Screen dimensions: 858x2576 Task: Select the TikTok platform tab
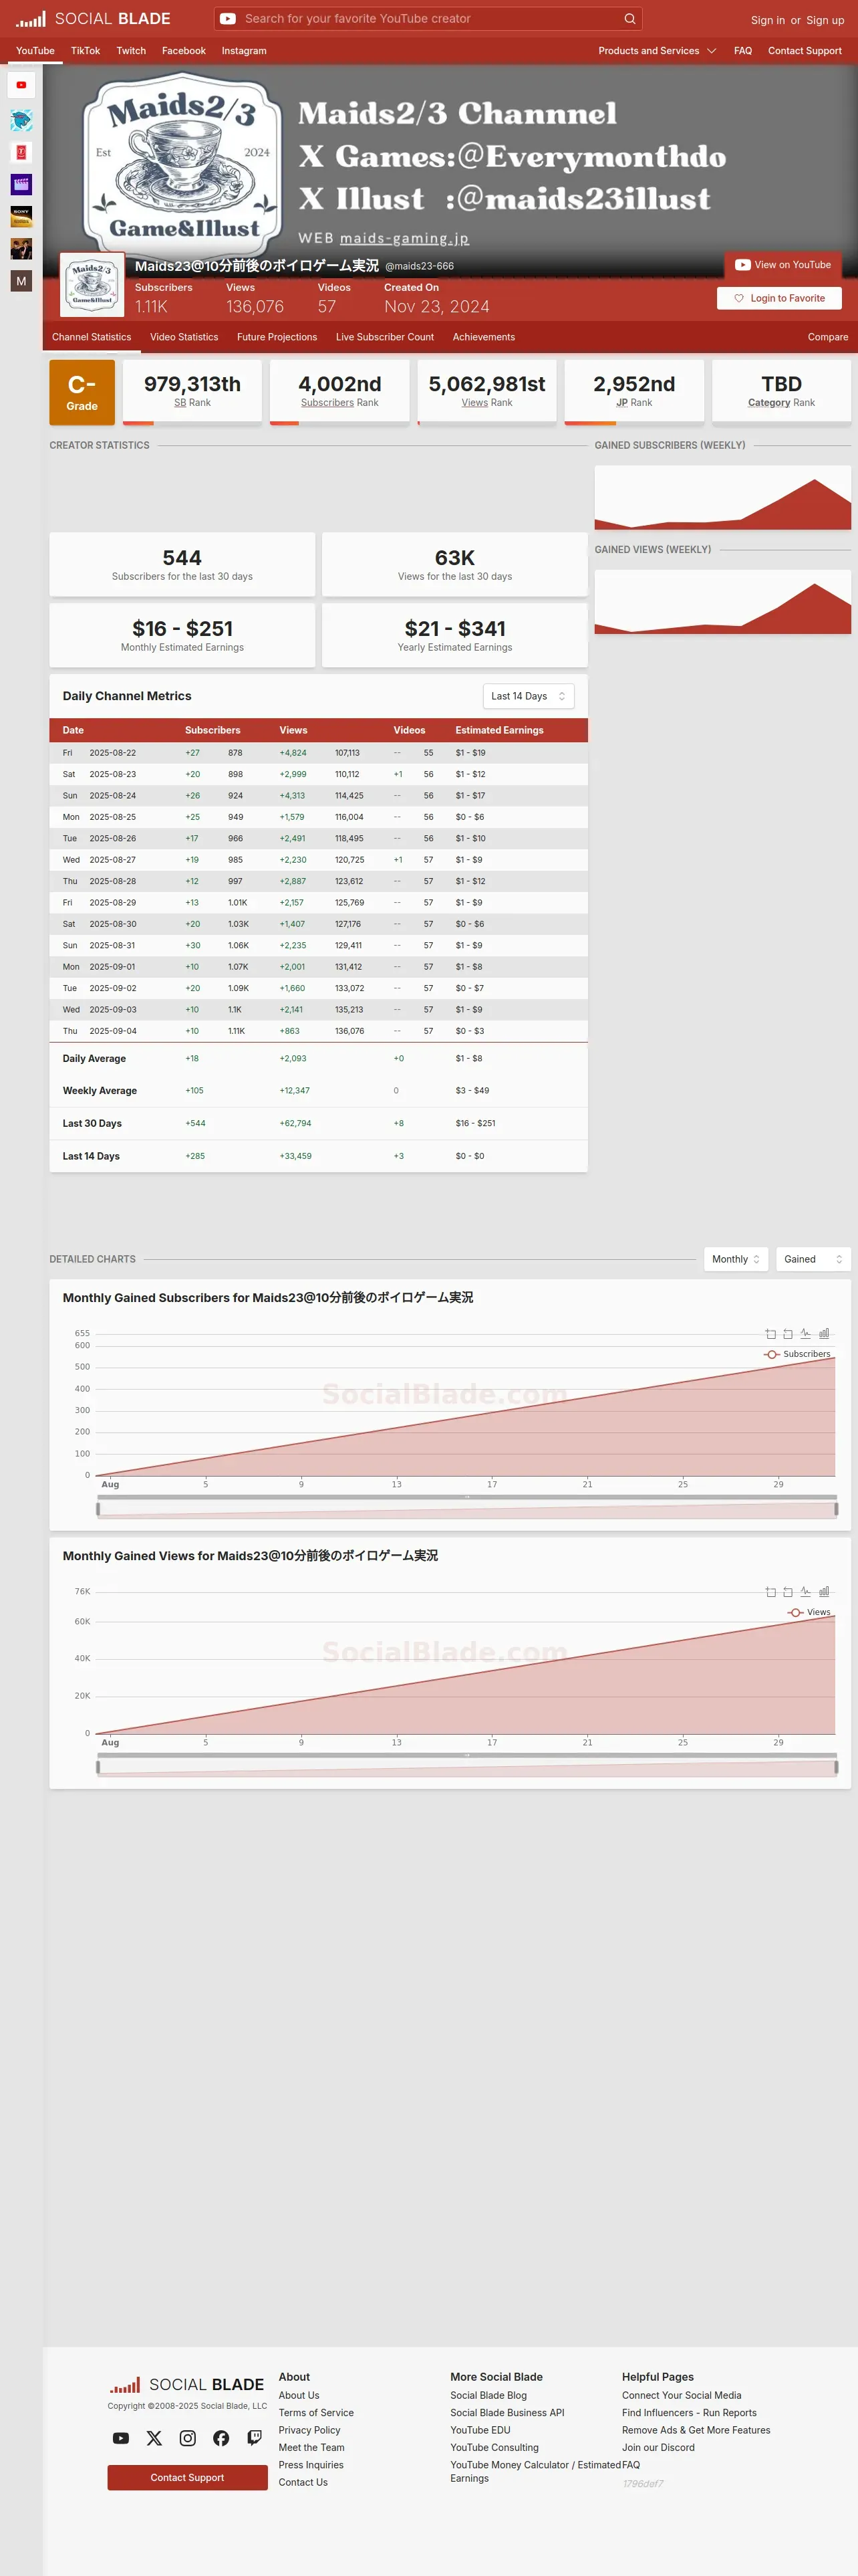click(x=85, y=51)
